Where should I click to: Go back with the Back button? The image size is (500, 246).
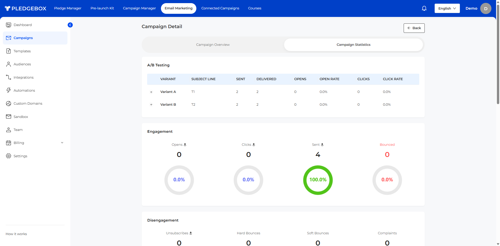[x=414, y=28]
